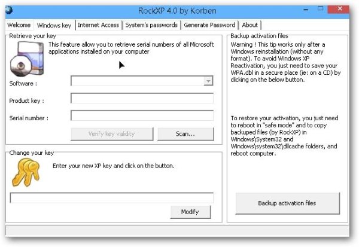The width and height of the screenshot is (359, 247).
Task: Expand the Software combo box arrow
Action: tap(208, 81)
